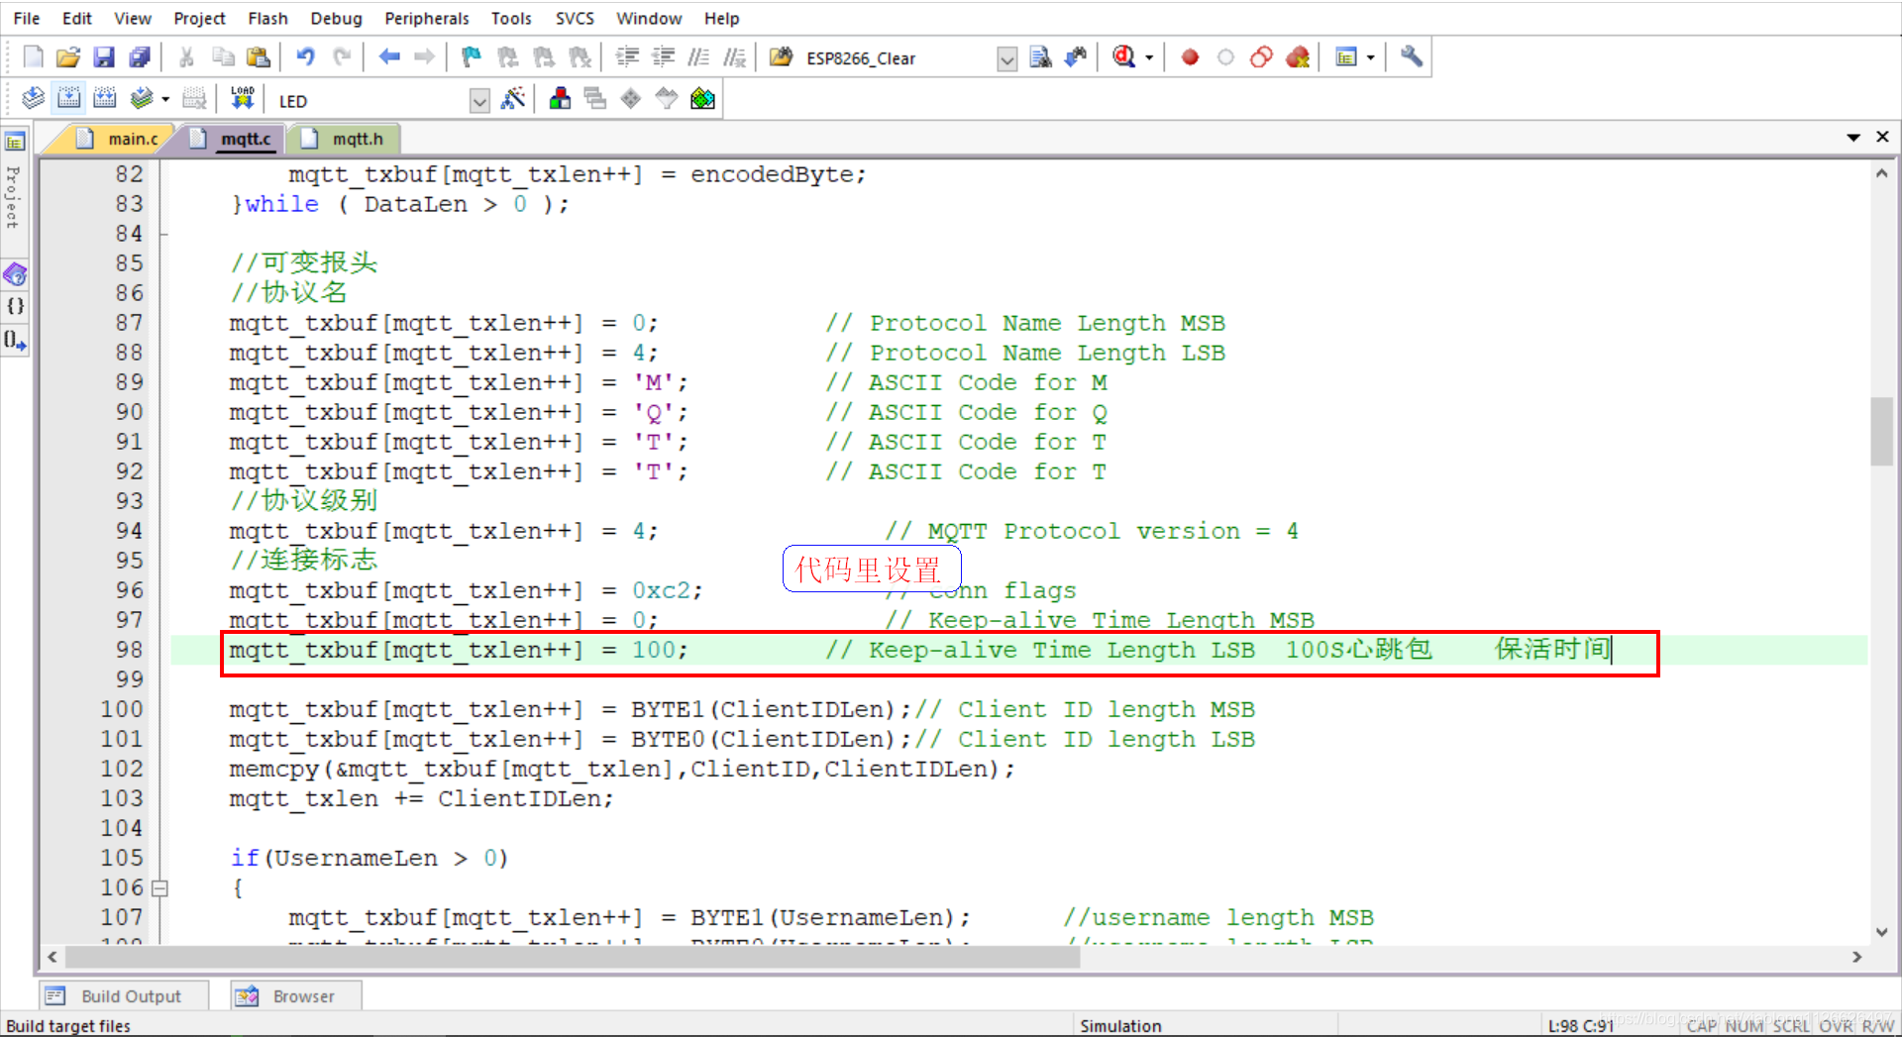Open the batch build dropdown arrow
Screen dimensions: 1902x1037
click(x=165, y=99)
